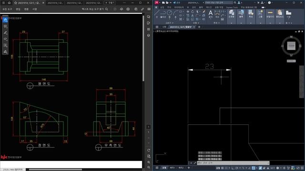
Task: Add a new layout with plus button
Action: [x=189, y=168]
